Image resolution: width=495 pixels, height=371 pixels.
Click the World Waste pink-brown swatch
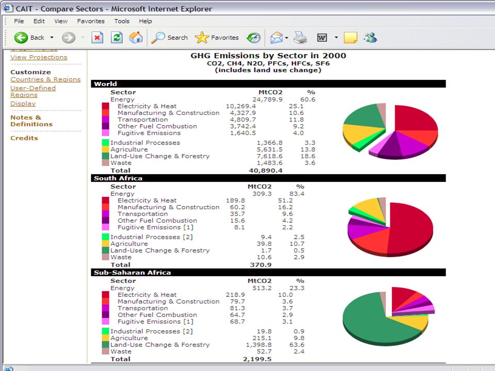(x=105, y=163)
